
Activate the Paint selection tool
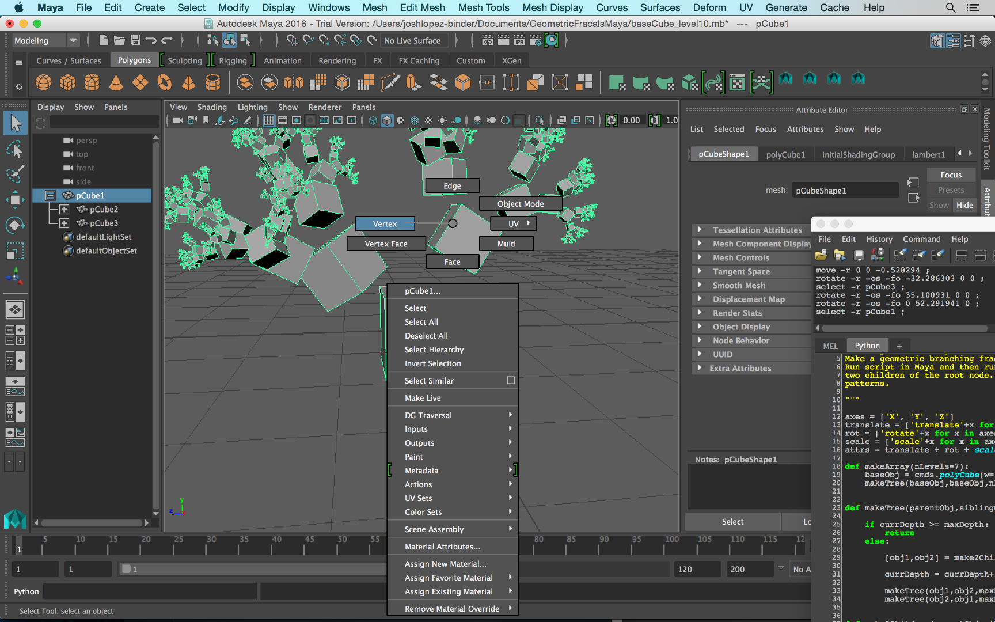[x=15, y=174]
